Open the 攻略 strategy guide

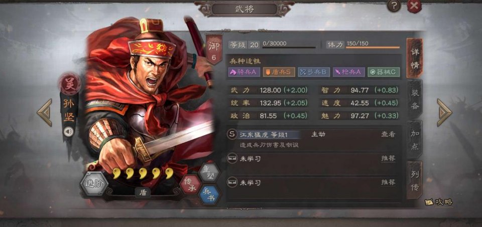[439, 202]
